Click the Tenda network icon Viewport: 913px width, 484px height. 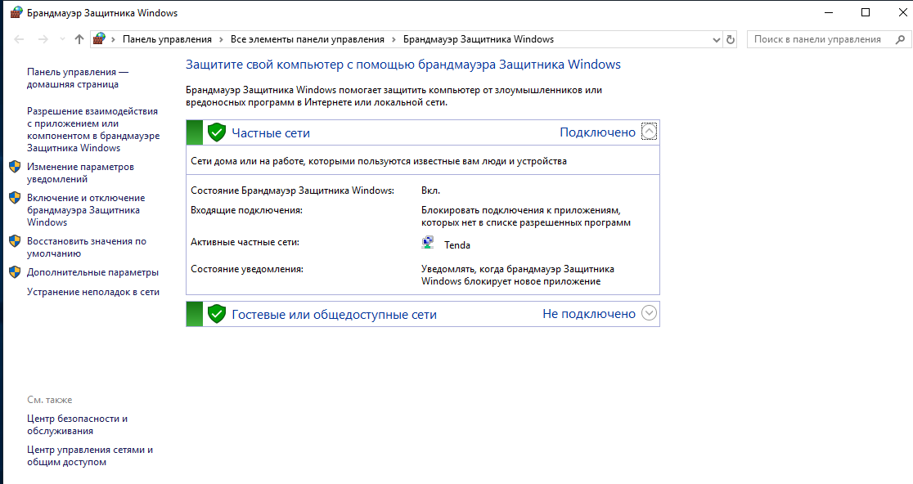(x=428, y=243)
